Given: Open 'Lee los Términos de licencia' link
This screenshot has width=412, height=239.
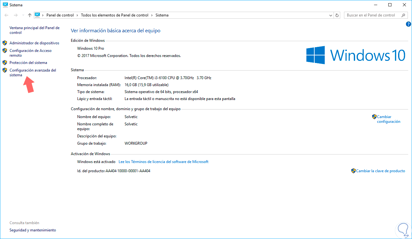Looking at the screenshot, I should (163, 162).
